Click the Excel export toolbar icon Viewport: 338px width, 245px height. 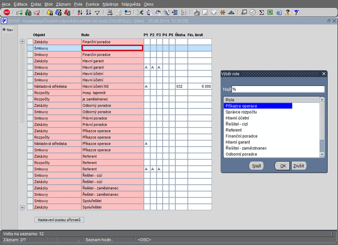click(x=270, y=12)
